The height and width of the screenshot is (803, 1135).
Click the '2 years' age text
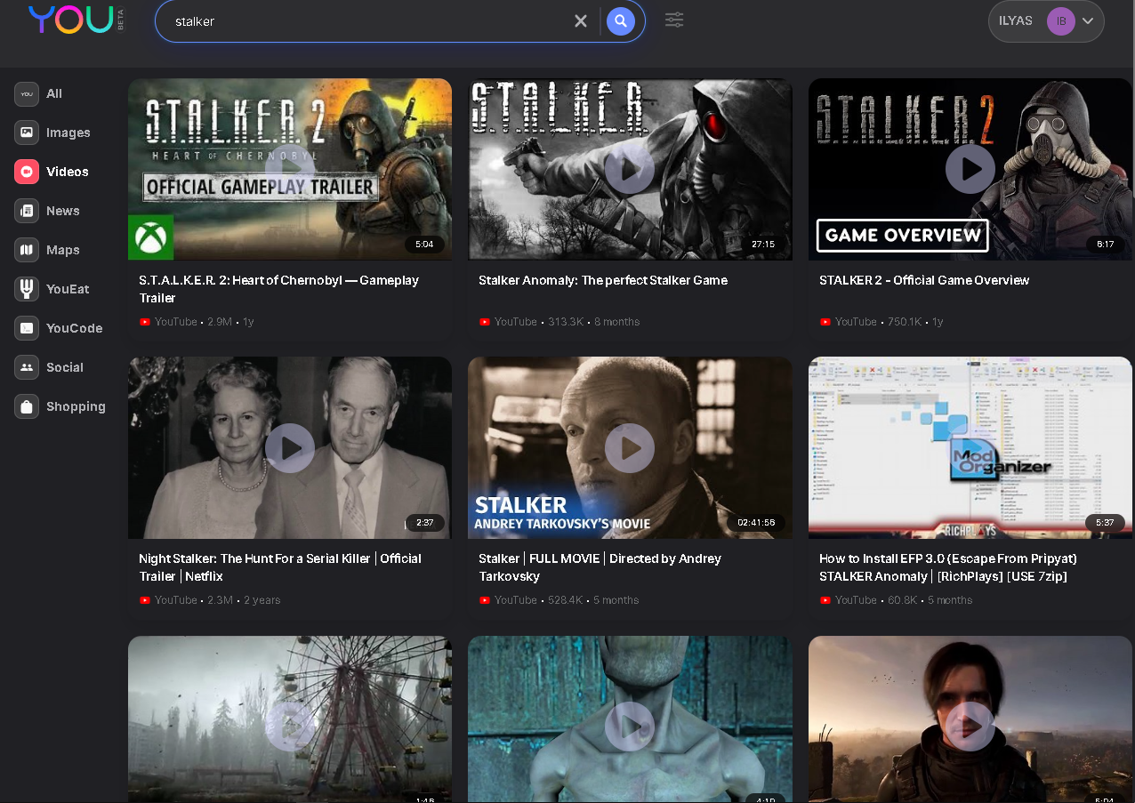pyautogui.click(x=262, y=600)
